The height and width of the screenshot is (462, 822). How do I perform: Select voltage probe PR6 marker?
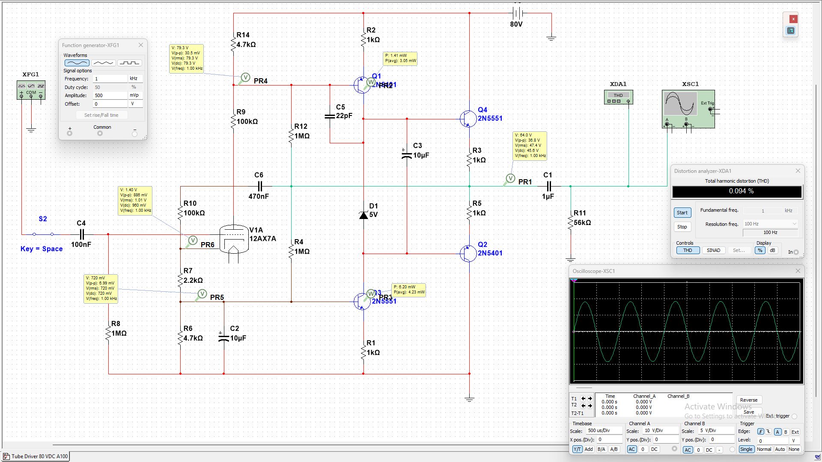coord(193,240)
